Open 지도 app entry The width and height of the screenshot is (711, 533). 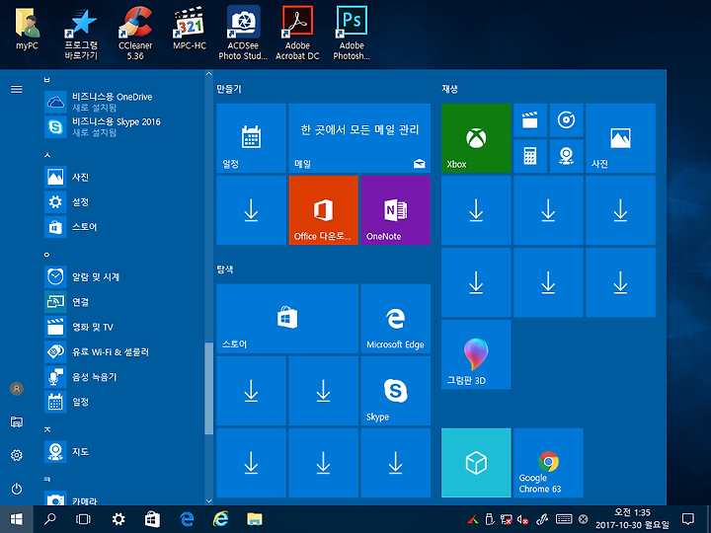pos(123,451)
